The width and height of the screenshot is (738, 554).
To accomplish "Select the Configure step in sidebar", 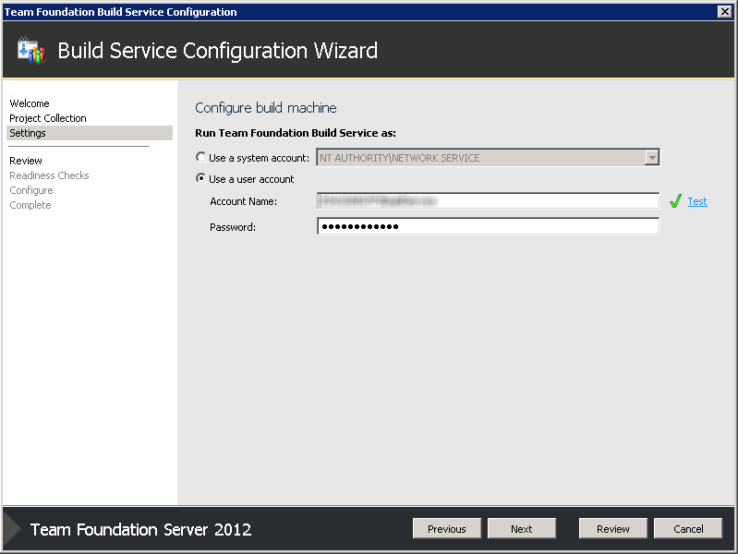I will coord(31,190).
